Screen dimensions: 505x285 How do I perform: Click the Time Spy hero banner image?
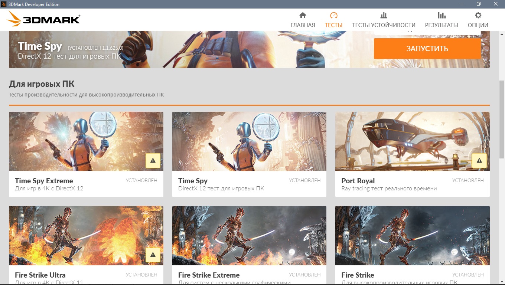186,49
